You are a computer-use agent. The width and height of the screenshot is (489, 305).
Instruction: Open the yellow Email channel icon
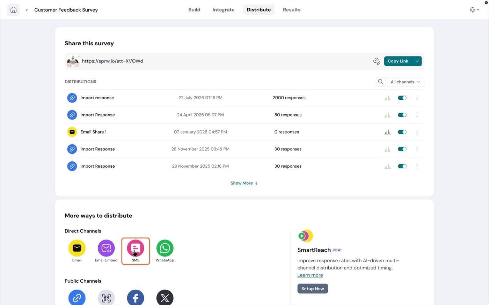click(77, 248)
